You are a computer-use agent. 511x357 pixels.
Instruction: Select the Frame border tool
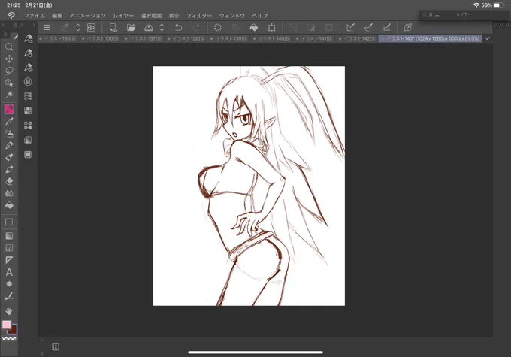(9, 248)
